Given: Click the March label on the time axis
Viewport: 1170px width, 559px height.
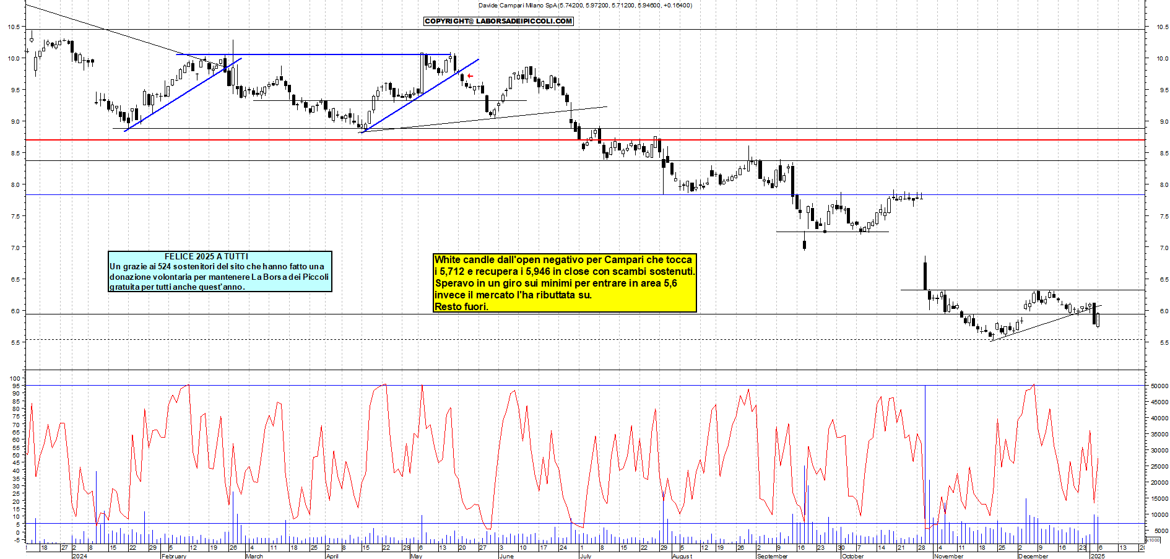Looking at the screenshot, I should tap(254, 556).
